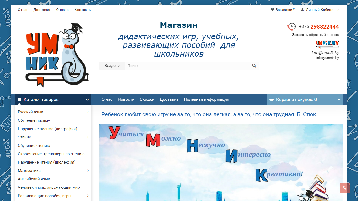The image size is (358, 201).
Task: Expand the Чтение submenu arrow
Action: pyautogui.click(x=88, y=137)
